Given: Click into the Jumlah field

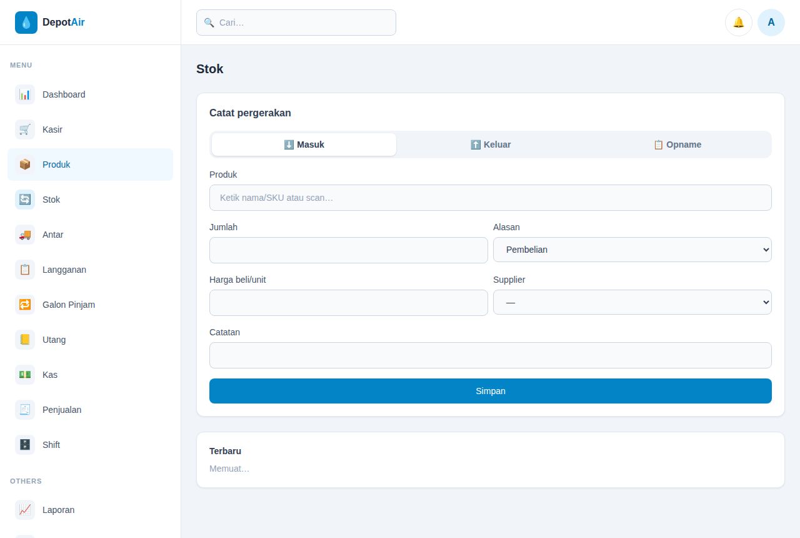Looking at the screenshot, I should [349, 250].
